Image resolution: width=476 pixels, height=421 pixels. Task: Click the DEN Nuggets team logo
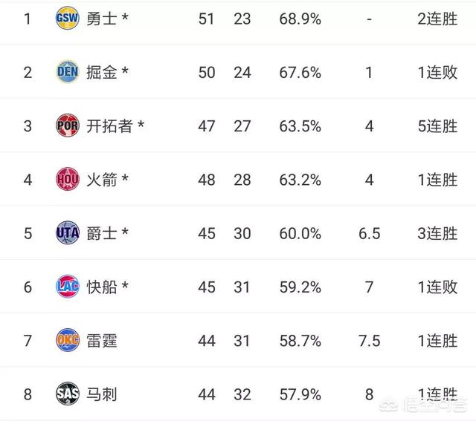click(x=68, y=71)
